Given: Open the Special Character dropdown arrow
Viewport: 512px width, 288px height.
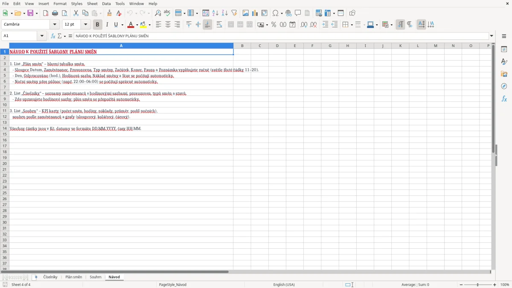Looking at the screenshot, I should [282, 13].
